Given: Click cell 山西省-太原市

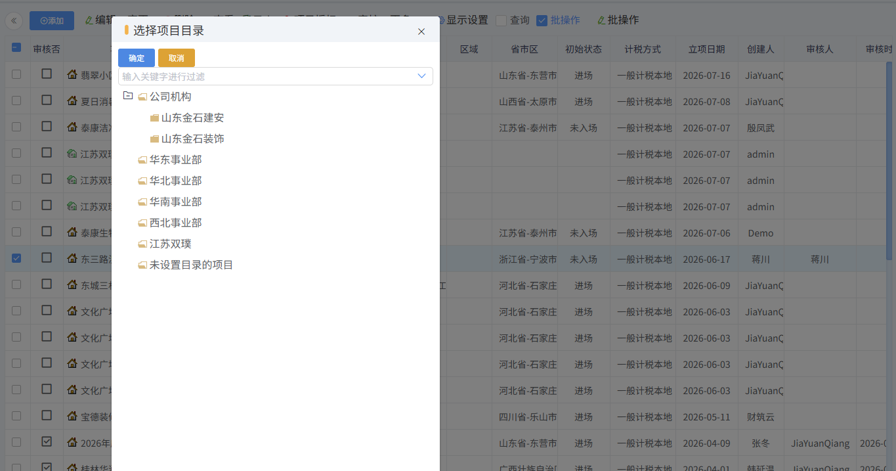Looking at the screenshot, I should coord(528,102).
